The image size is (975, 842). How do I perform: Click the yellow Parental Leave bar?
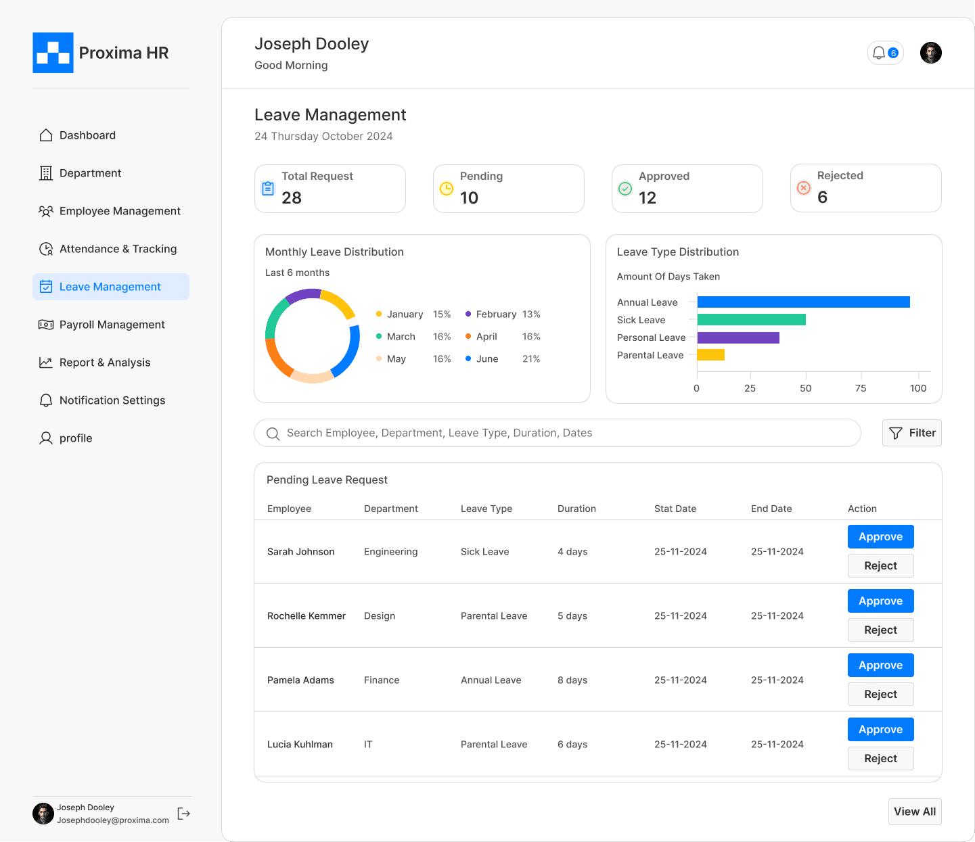[x=711, y=355]
